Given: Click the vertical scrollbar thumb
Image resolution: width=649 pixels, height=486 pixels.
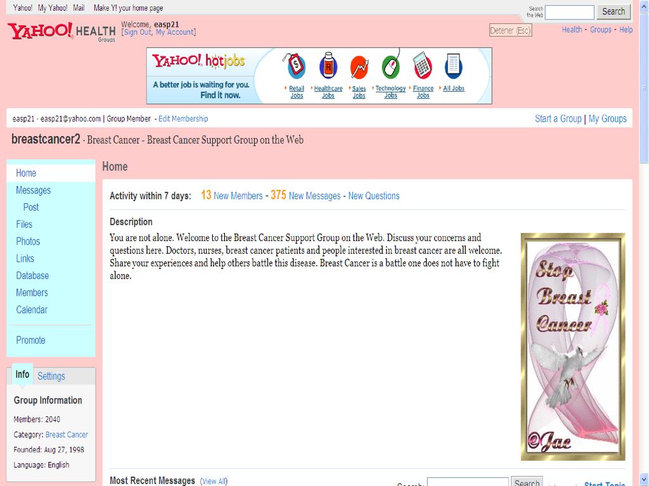Looking at the screenshot, I should pos(644,89).
